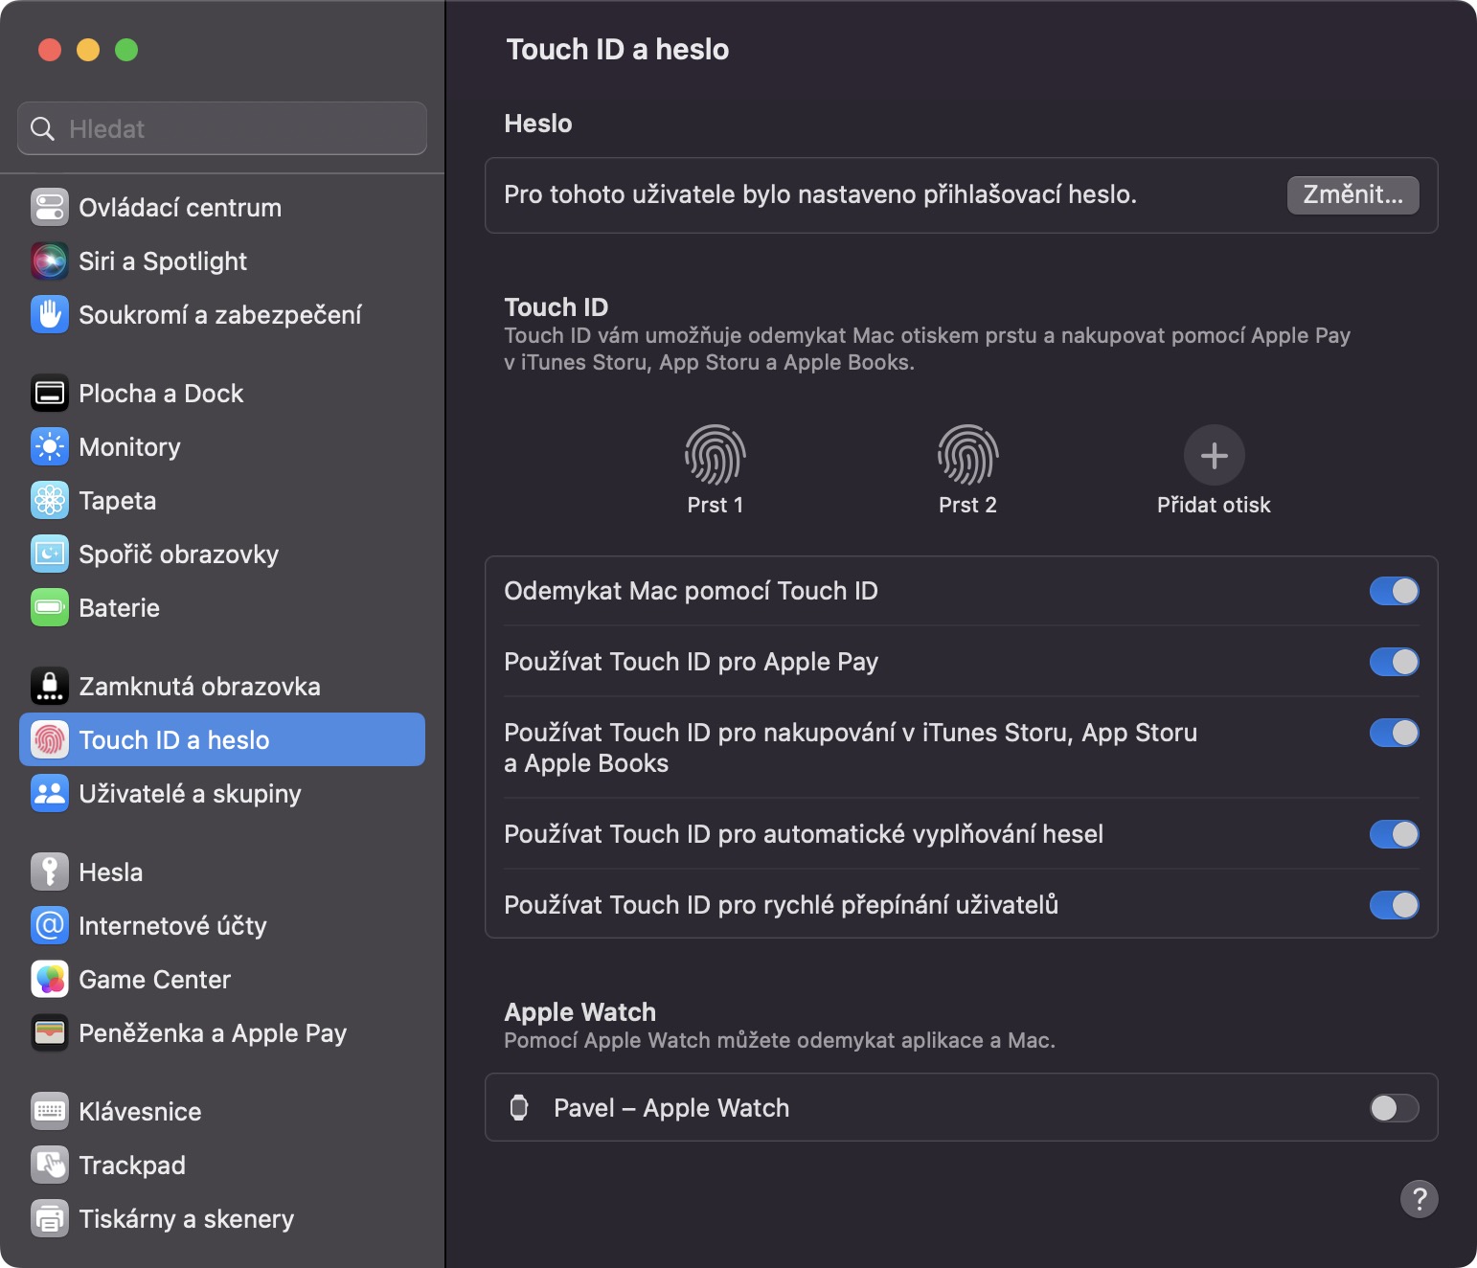Image resolution: width=1477 pixels, height=1268 pixels.
Task: Open Soukromí a zabezpečení pane
Action: pos(219,315)
